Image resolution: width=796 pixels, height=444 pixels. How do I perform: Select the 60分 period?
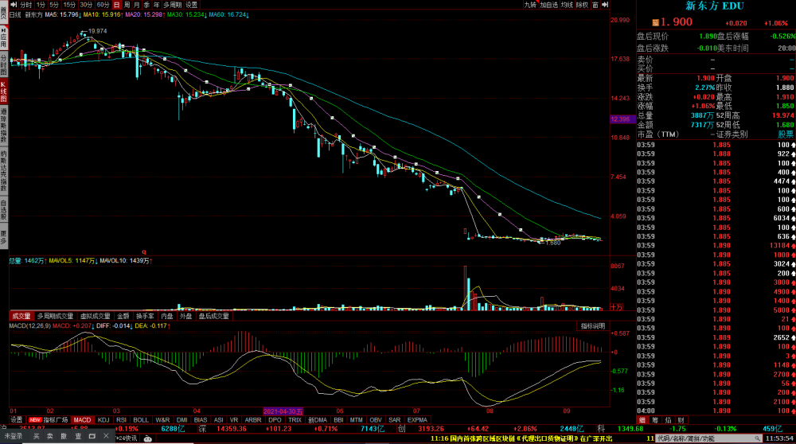[x=103, y=5]
